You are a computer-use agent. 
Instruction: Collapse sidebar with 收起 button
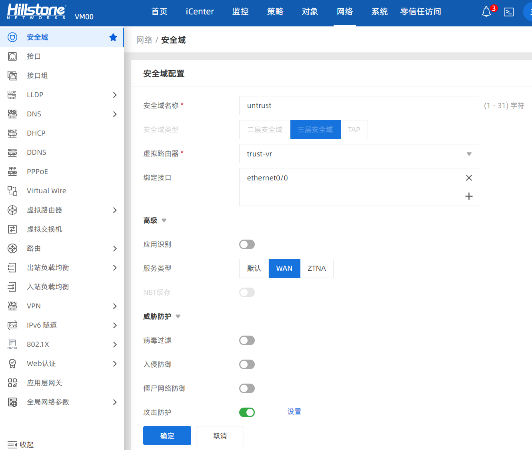click(x=20, y=444)
